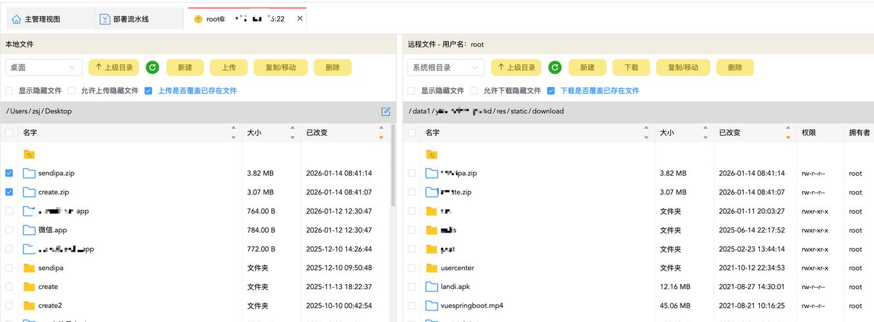Uncheck the local create.zip row checkbox
The width and height of the screenshot is (874, 322).
click(x=9, y=192)
